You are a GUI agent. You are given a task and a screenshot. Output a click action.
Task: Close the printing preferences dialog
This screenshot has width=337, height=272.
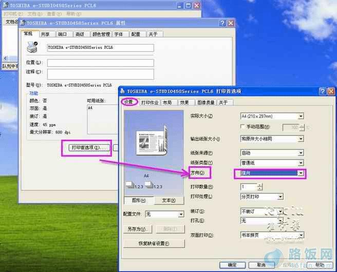click(x=331, y=91)
